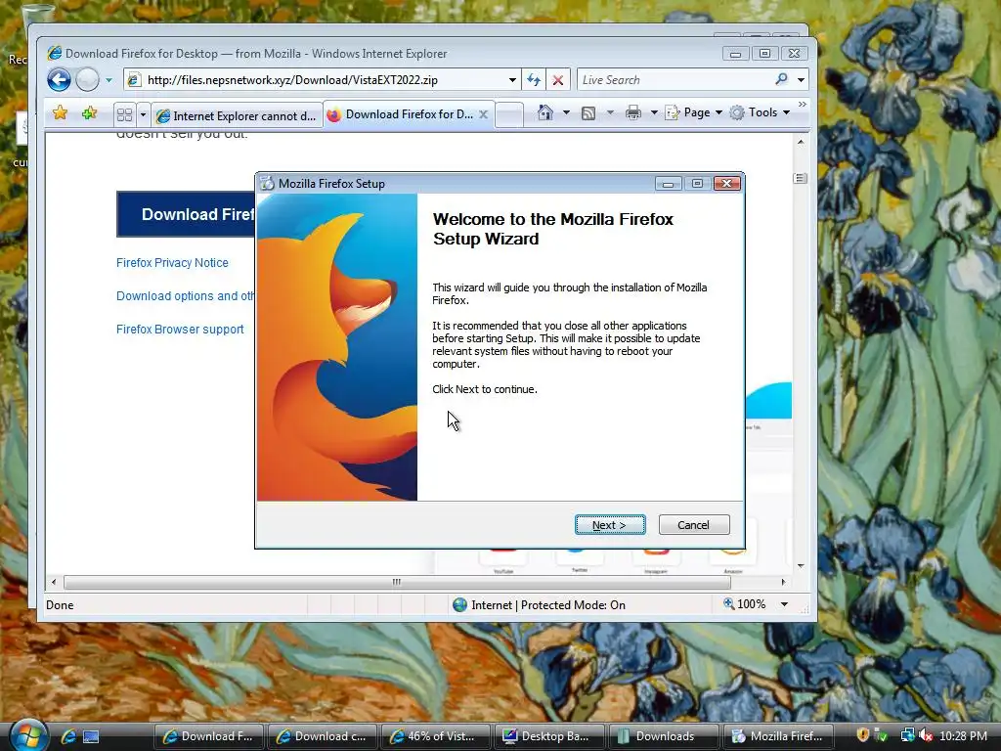Expand the Tab List dropdown arrow
This screenshot has width=1001, height=751.
point(143,115)
